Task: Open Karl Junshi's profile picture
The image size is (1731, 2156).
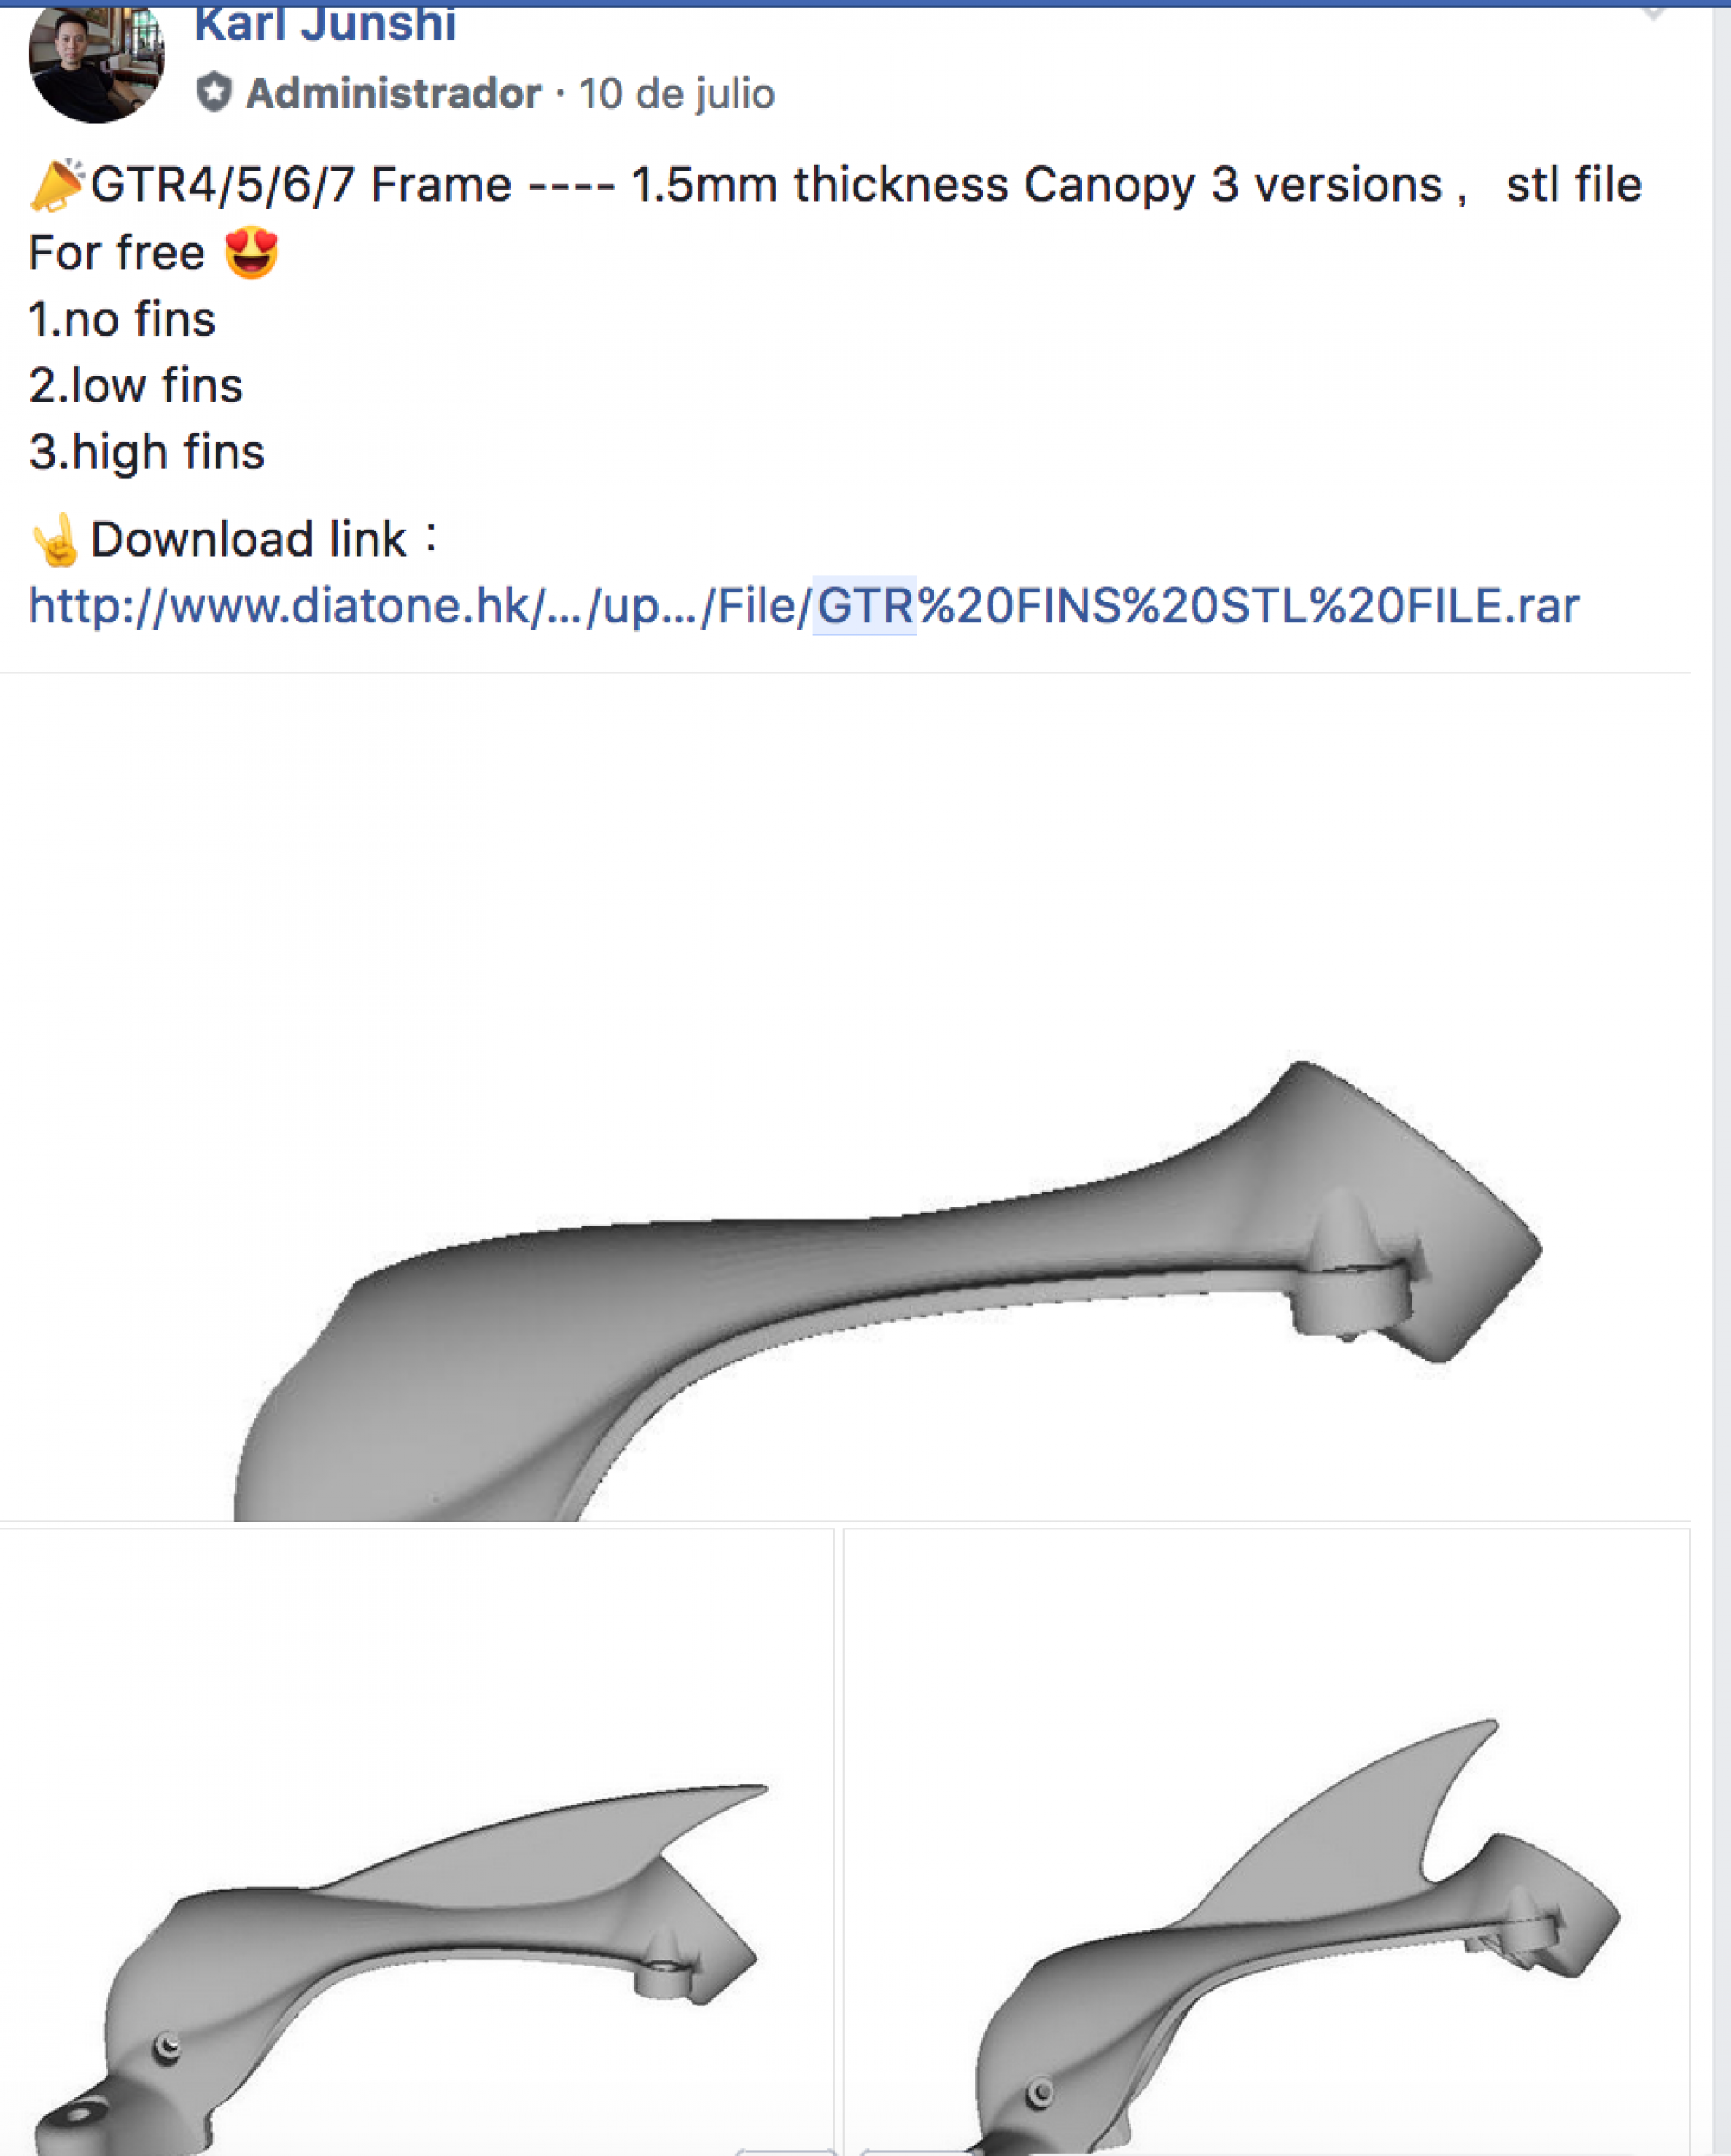Action: (x=96, y=62)
